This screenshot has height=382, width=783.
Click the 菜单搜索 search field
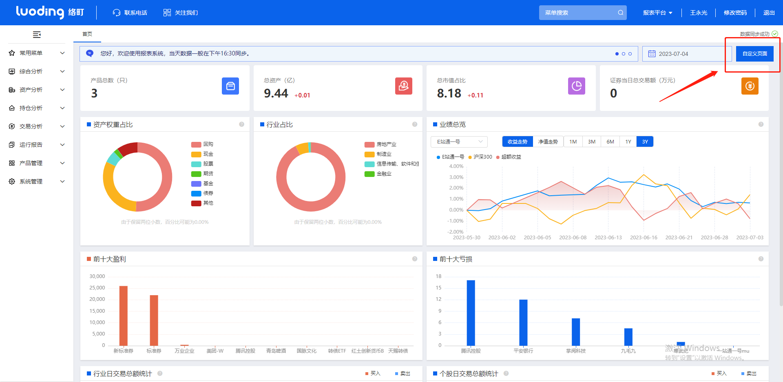[583, 13]
